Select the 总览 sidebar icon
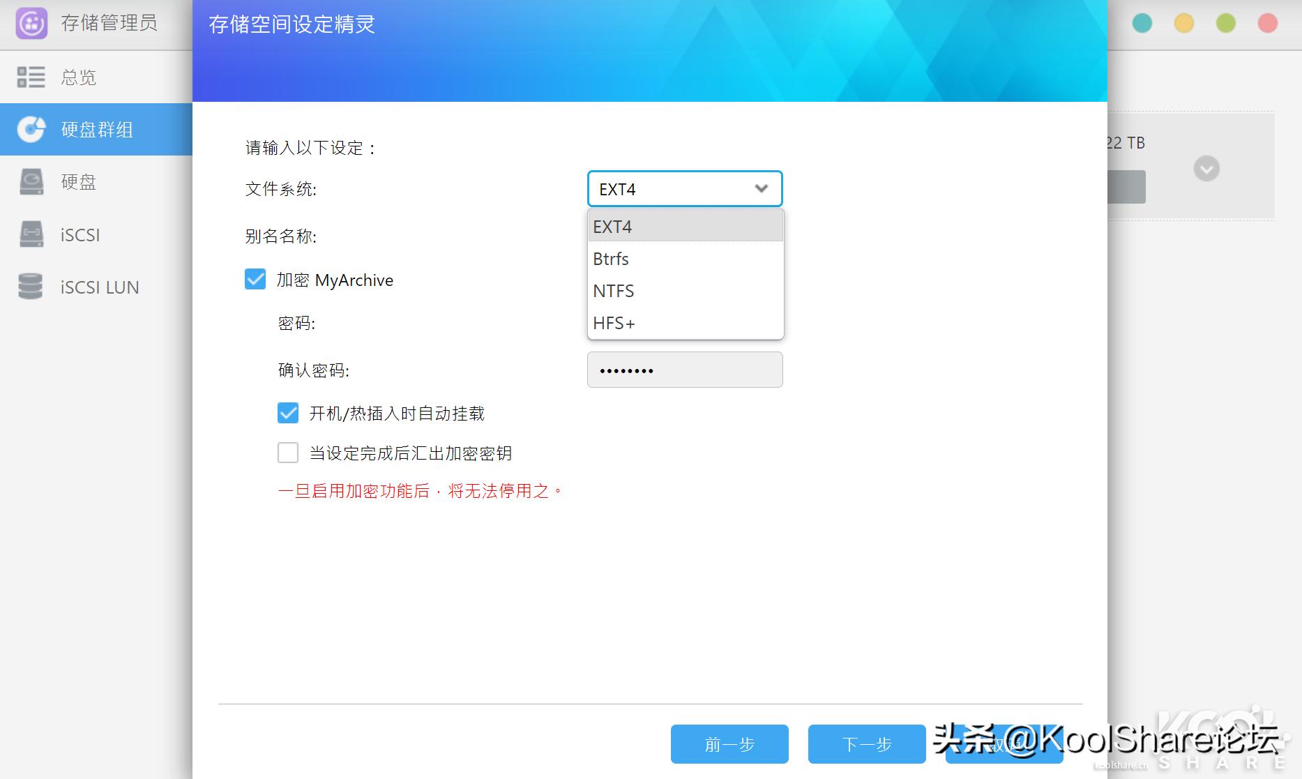1302x779 pixels. 31,77
